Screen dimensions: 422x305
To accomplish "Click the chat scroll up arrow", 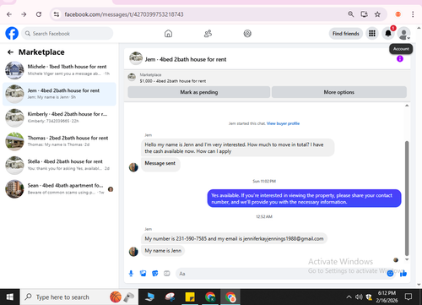I will coord(407,106).
